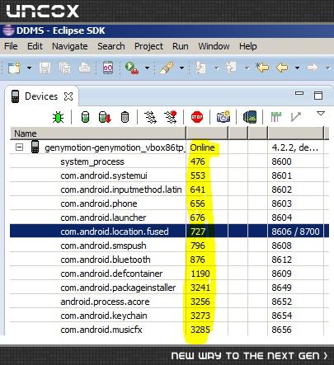Click the yellow Back navigation arrow
334x365 pixels.
282,68
